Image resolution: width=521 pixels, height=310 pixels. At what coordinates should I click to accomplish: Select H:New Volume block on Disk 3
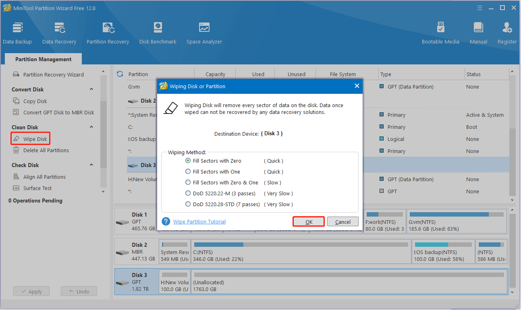pyautogui.click(x=174, y=281)
